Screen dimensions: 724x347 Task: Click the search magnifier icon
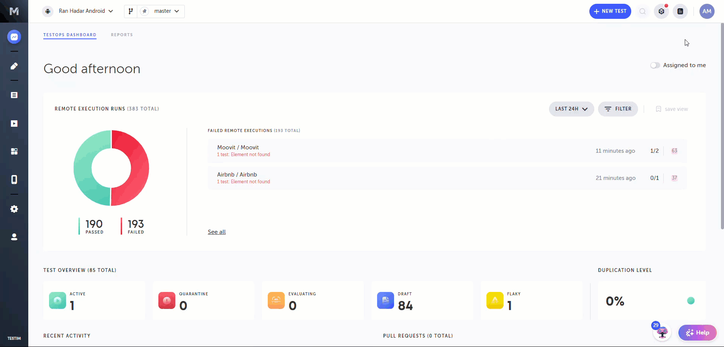point(643,11)
